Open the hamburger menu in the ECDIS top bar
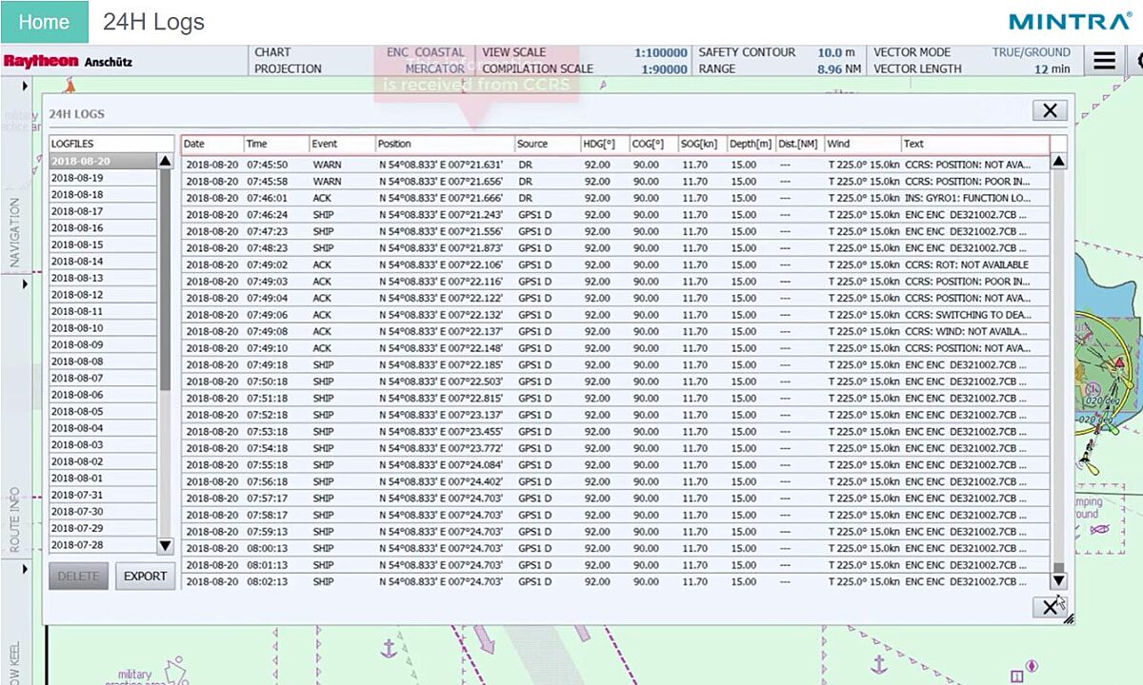This screenshot has height=685, width=1143. (x=1104, y=61)
